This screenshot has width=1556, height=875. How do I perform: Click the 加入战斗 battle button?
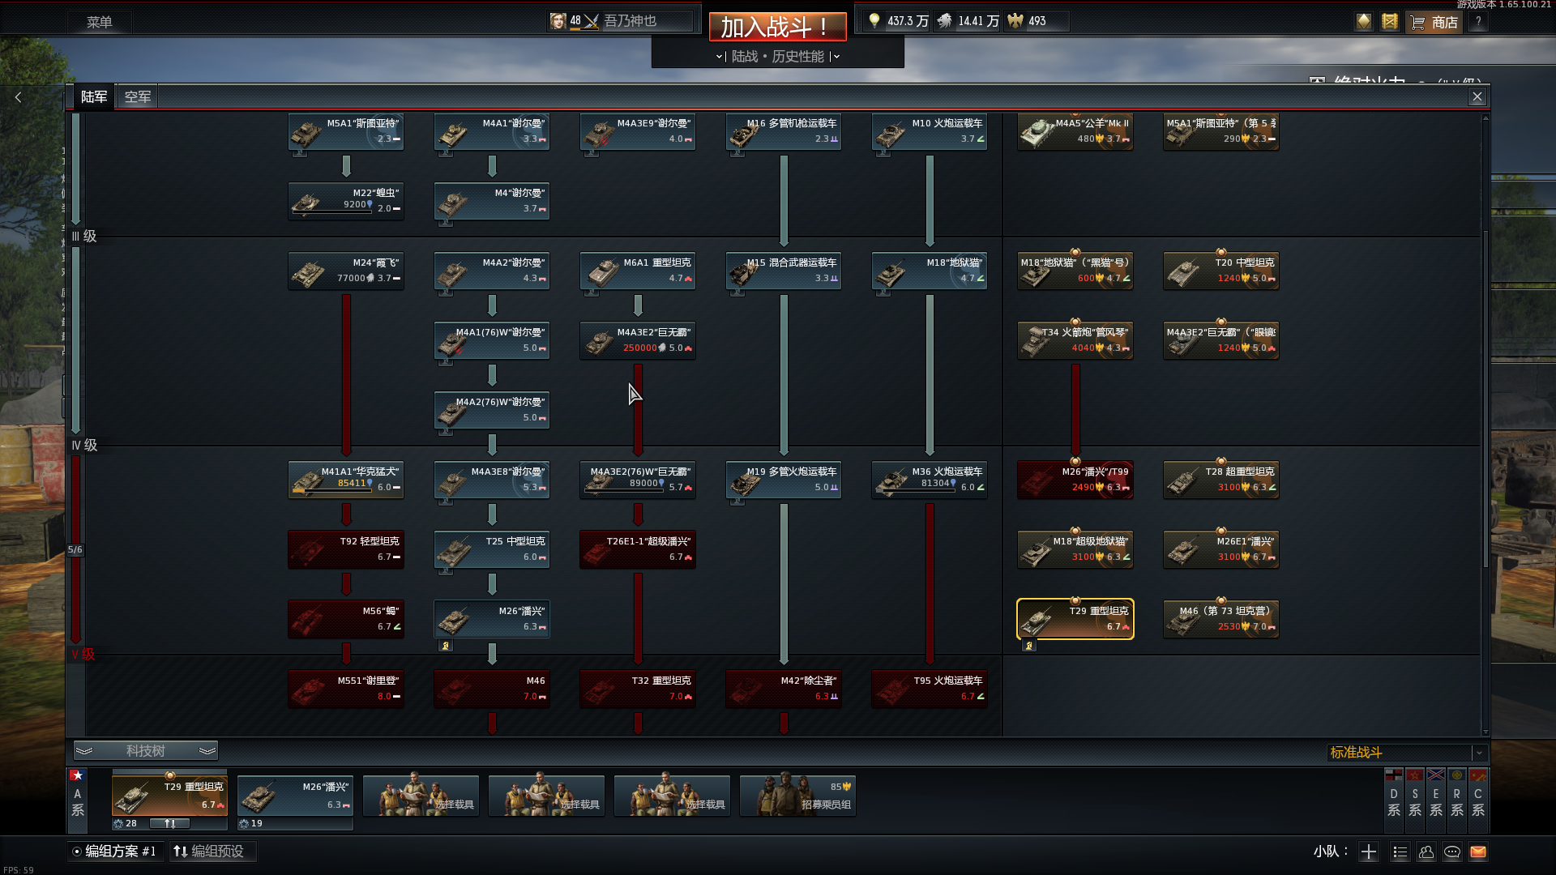click(x=777, y=27)
